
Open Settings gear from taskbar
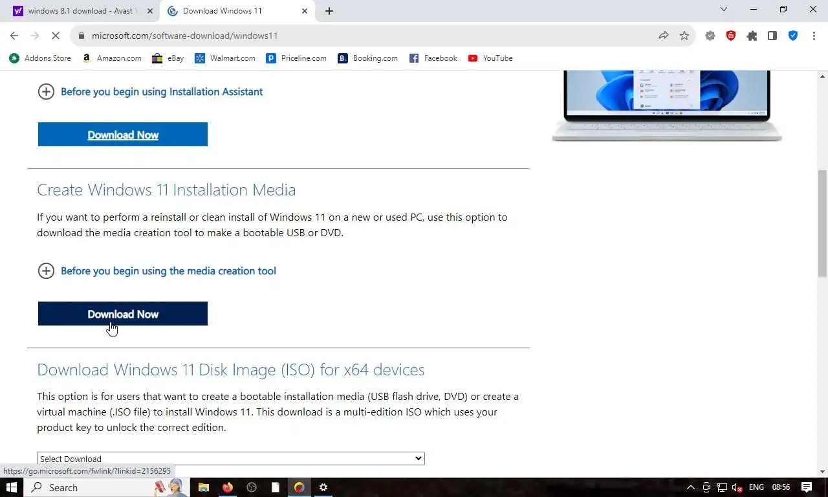coord(323,487)
